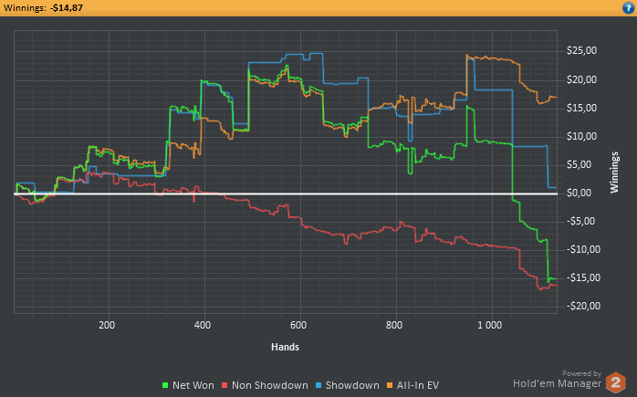637x397 pixels.
Task: Select the $25,00 y-axis label
Action: point(581,51)
